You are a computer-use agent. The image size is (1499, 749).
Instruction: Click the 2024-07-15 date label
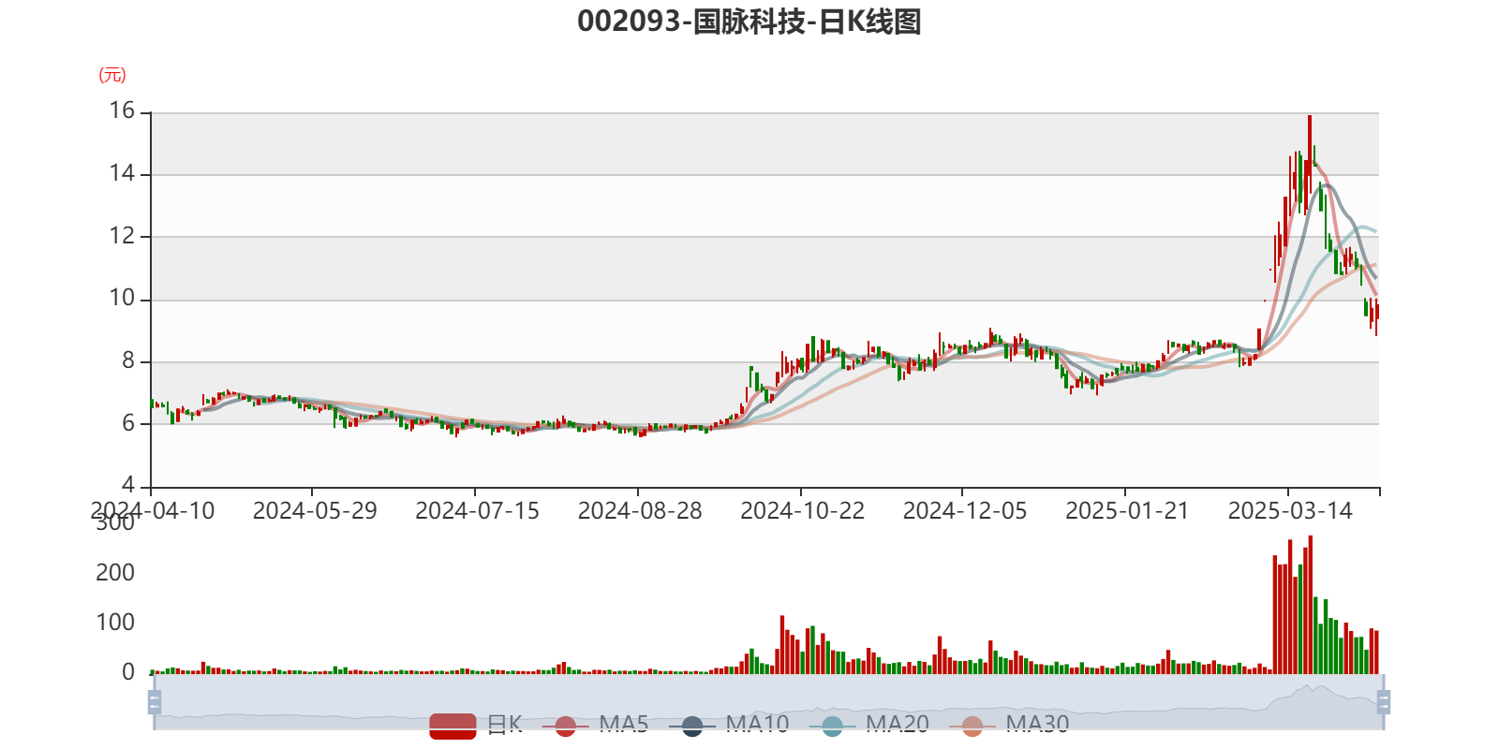click(x=478, y=511)
